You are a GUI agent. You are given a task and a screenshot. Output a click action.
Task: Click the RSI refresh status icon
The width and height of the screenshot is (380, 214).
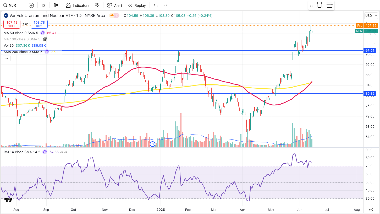click(x=45, y=152)
